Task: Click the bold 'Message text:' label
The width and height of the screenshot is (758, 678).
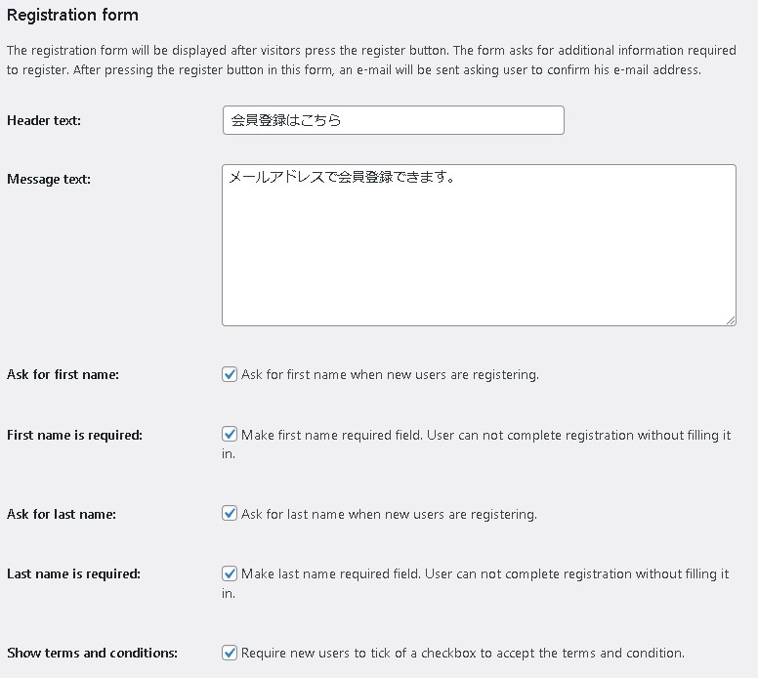Action: [49, 179]
